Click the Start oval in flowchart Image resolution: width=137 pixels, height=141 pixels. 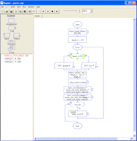pos(77,25)
